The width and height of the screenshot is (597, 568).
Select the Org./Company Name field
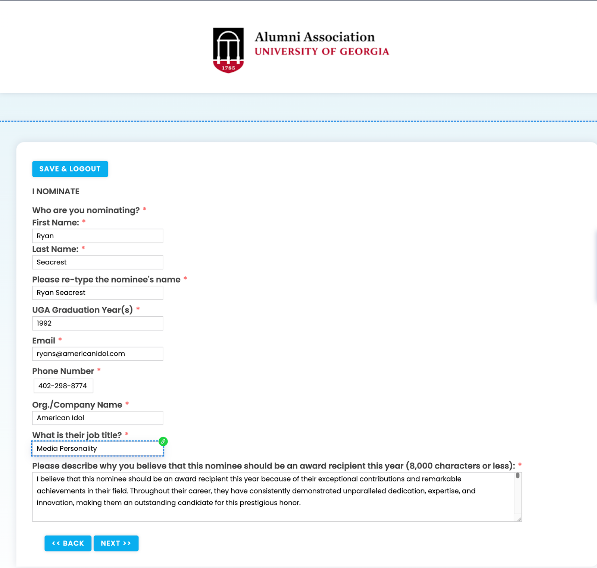tap(98, 418)
